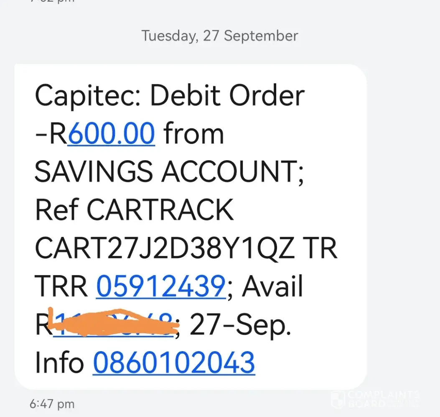Viewport: 440px width, 417px height.
Task: Click the "Ref CARTRACK" text line
Action: (134, 210)
